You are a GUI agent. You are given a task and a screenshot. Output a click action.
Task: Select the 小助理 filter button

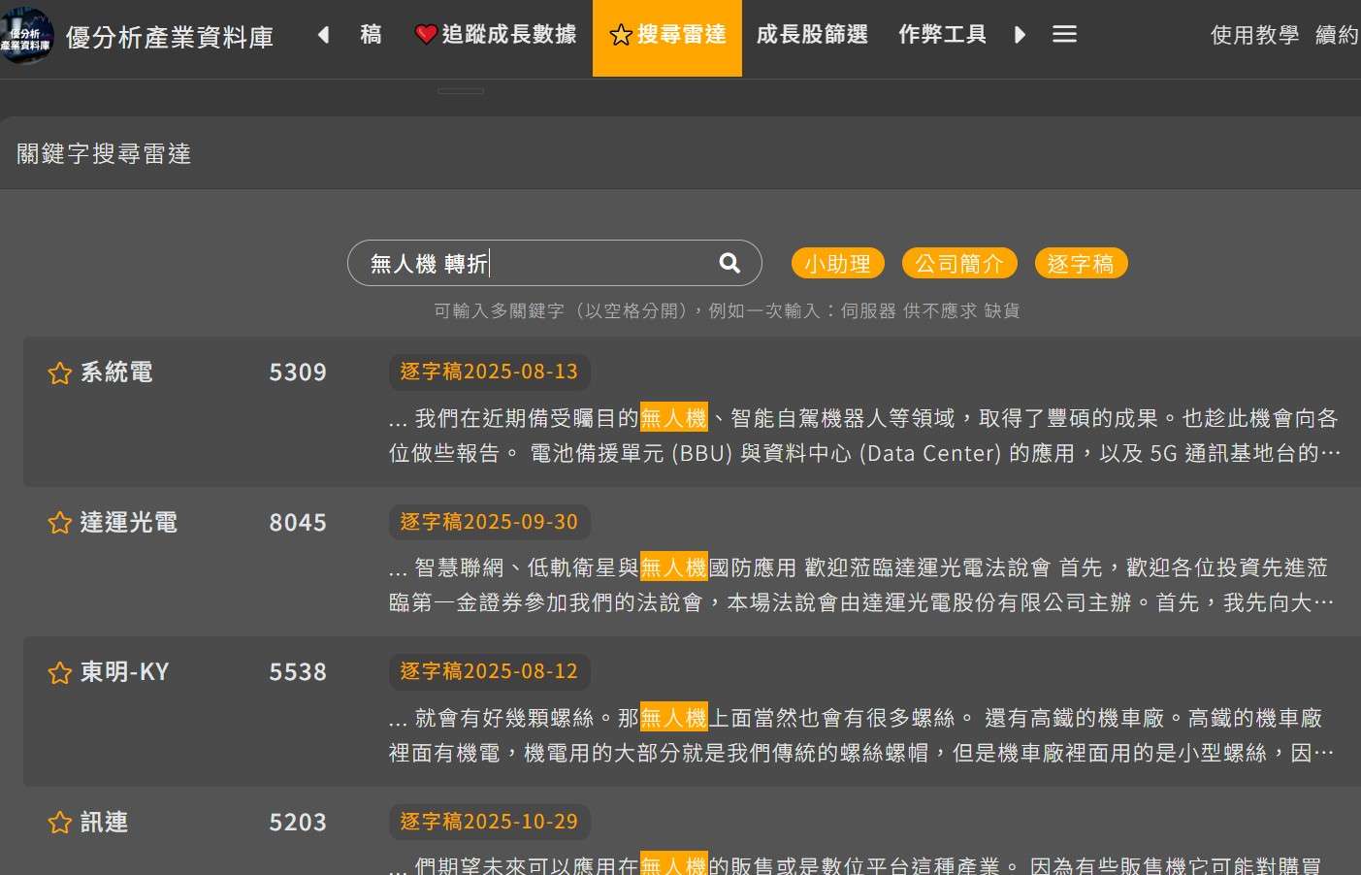pos(837,262)
